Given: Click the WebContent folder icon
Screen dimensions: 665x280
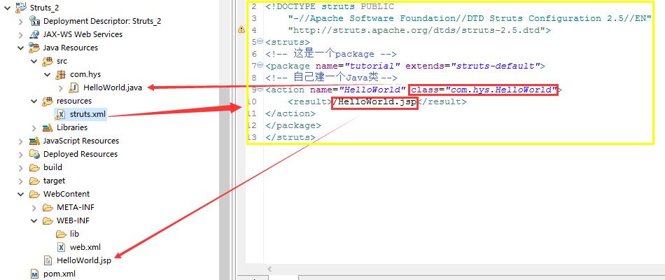Looking at the screenshot, I should (x=34, y=195).
